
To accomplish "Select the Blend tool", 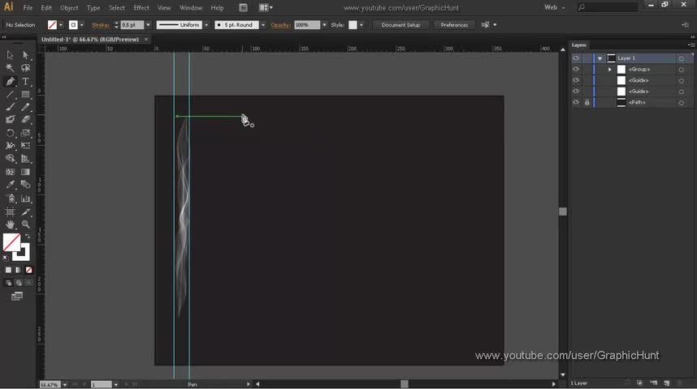I will 25,185.
